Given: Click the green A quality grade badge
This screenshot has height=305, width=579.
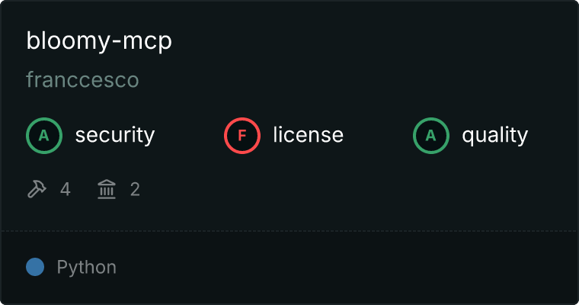Looking at the screenshot, I should pyautogui.click(x=431, y=136).
